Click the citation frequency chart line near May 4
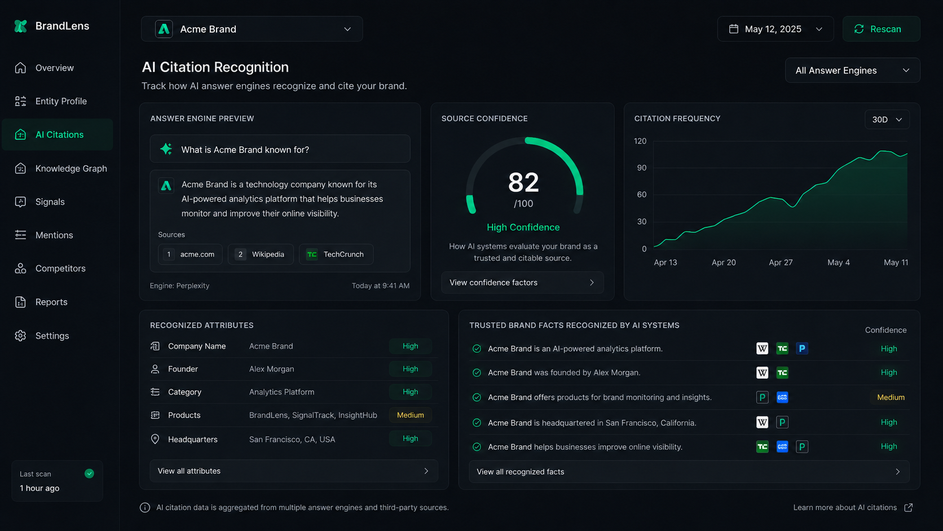Viewport: 943px width, 531px height. tap(839, 169)
